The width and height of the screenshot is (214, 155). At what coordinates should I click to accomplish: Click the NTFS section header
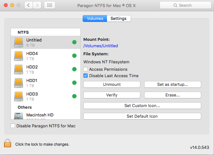coord(23,32)
